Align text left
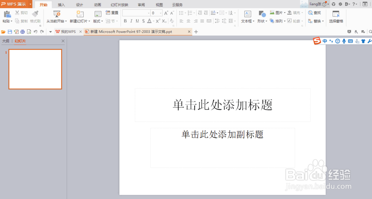The height and width of the screenshot is (199, 372). [x=182, y=21]
